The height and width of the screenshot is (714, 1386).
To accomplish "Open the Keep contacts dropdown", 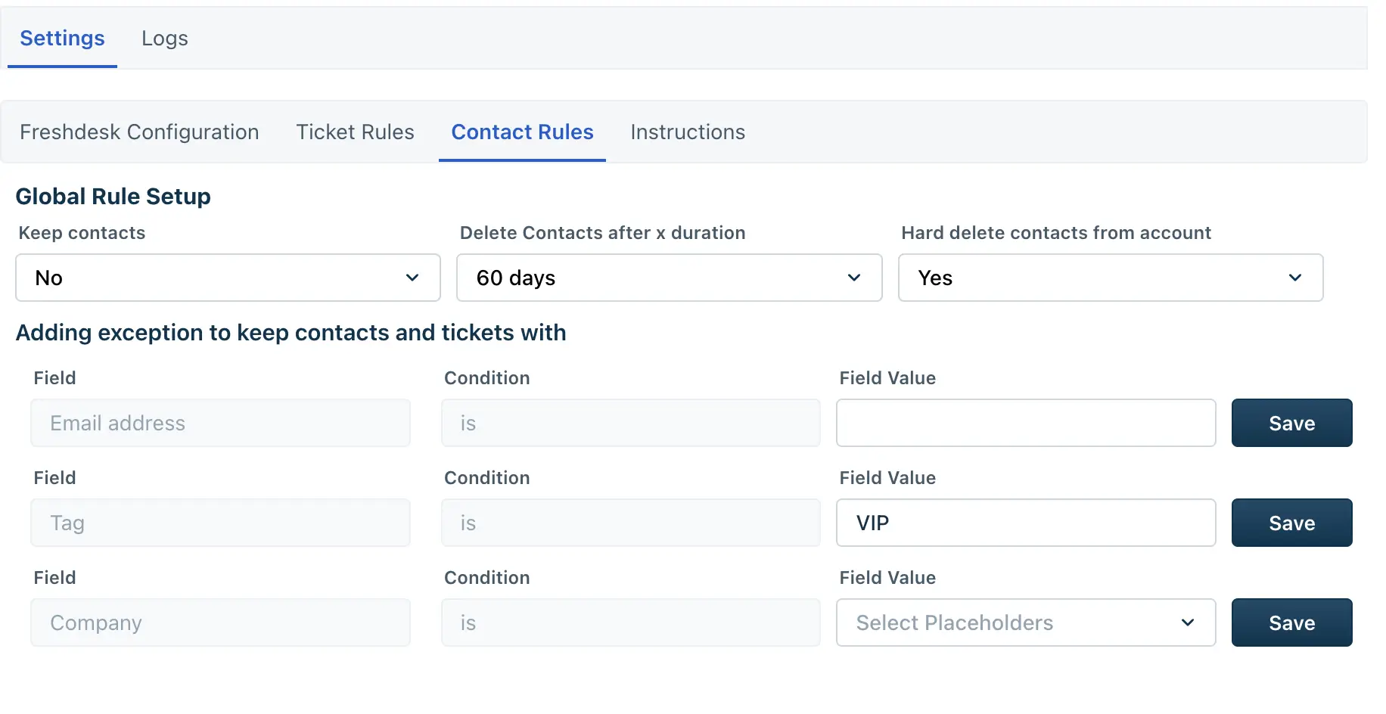I will 228,278.
